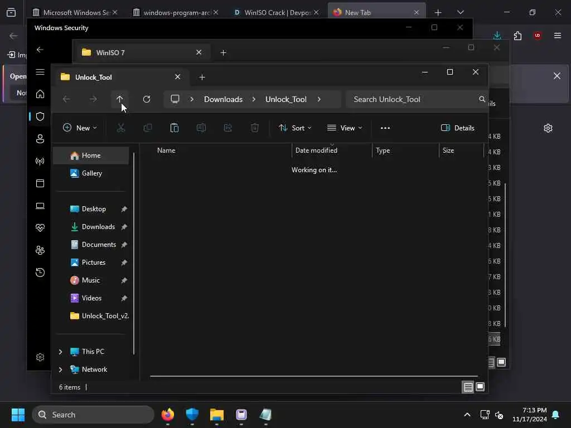
Task: Switch to Microsoft Windows Se… browser tab
Action: point(76,12)
